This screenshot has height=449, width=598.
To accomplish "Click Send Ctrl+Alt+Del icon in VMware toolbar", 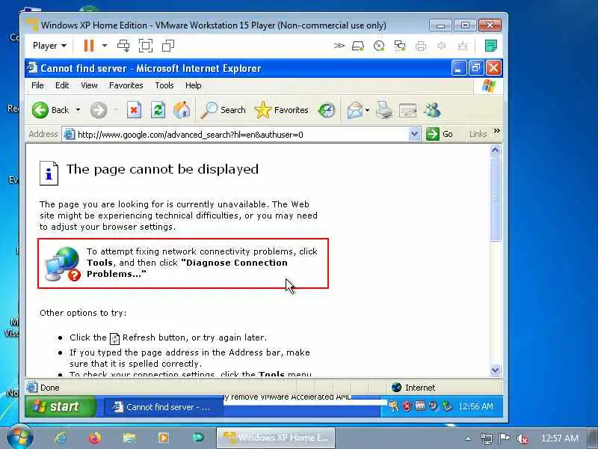I will [123, 46].
